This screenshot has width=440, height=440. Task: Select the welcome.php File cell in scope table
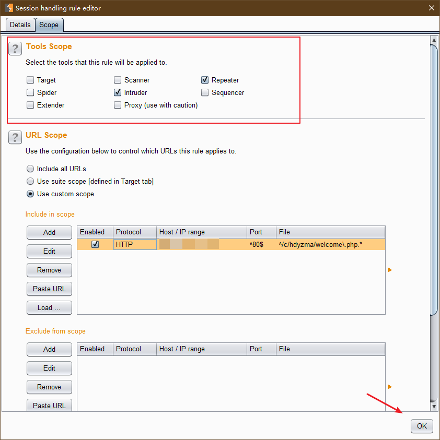(330, 244)
